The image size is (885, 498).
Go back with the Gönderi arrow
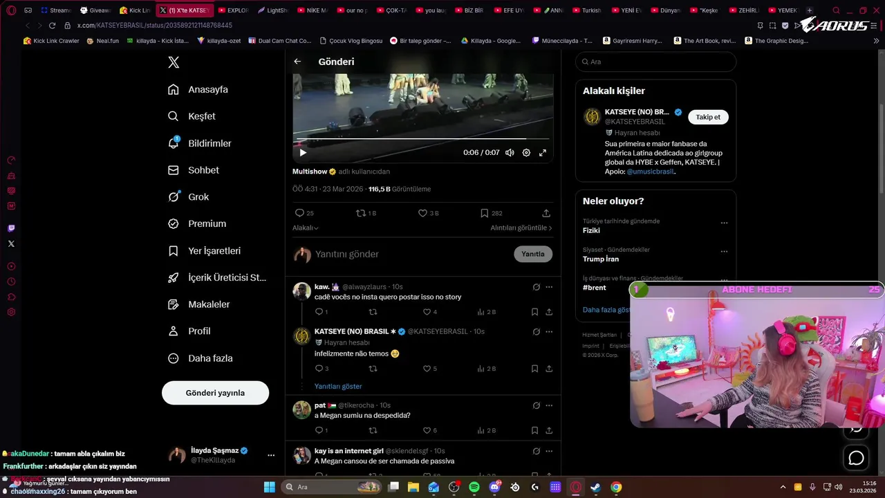[x=297, y=62]
